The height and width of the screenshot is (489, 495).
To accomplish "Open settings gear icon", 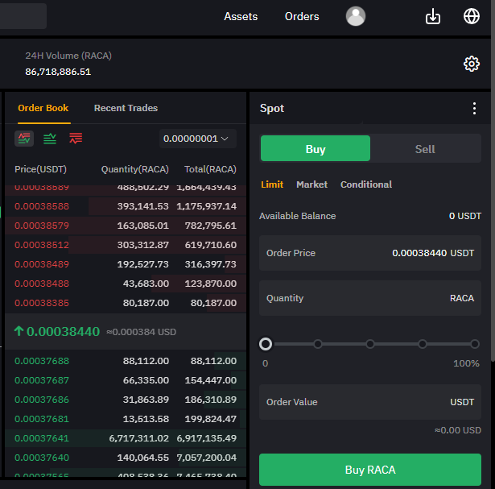I will point(472,64).
